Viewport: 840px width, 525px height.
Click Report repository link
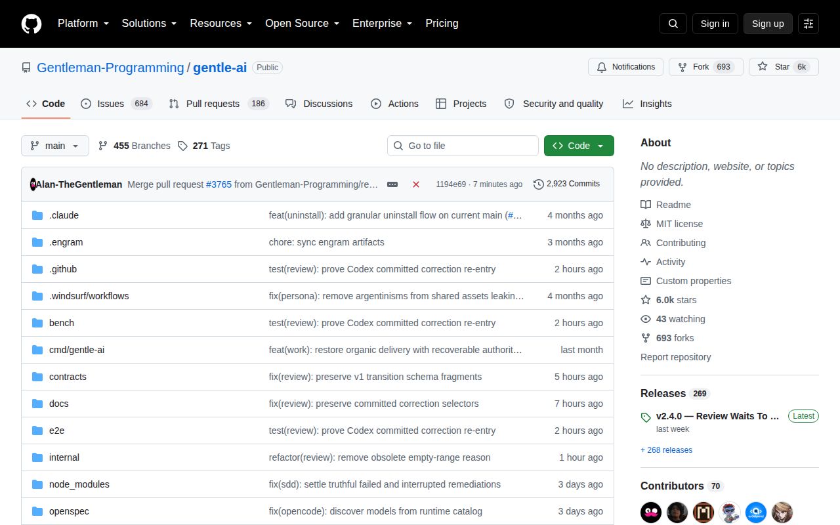coord(675,357)
